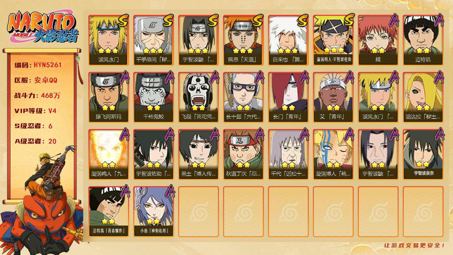Select the 波风水门 S-rank ninja card
The image size is (453, 255).
pyautogui.click(x=108, y=40)
